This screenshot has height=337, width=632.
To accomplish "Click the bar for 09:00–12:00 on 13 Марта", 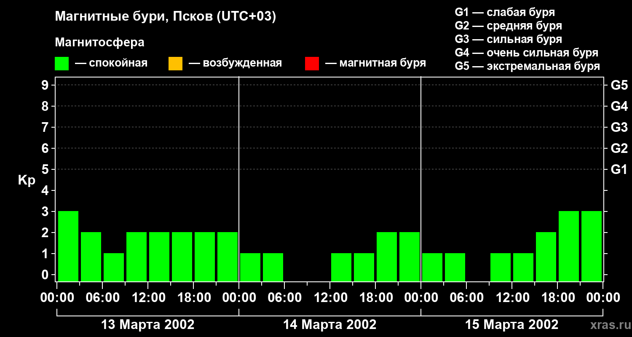I will pyautogui.click(x=137, y=257).
